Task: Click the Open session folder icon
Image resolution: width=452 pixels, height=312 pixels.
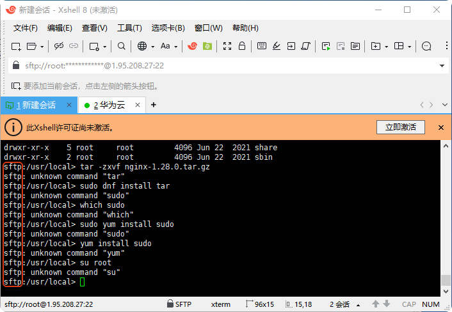Action: point(31,46)
